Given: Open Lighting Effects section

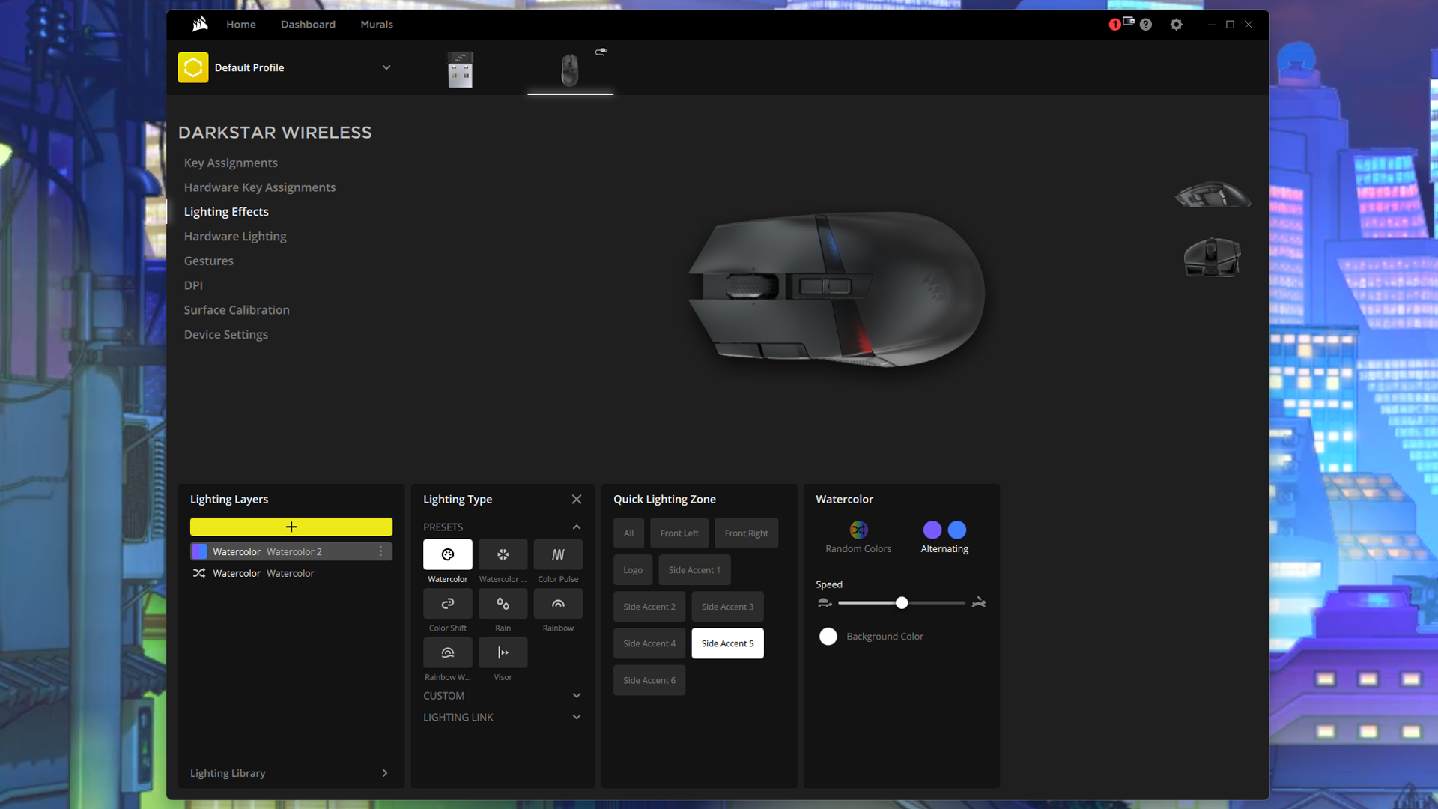Looking at the screenshot, I should pyautogui.click(x=226, y=212).
